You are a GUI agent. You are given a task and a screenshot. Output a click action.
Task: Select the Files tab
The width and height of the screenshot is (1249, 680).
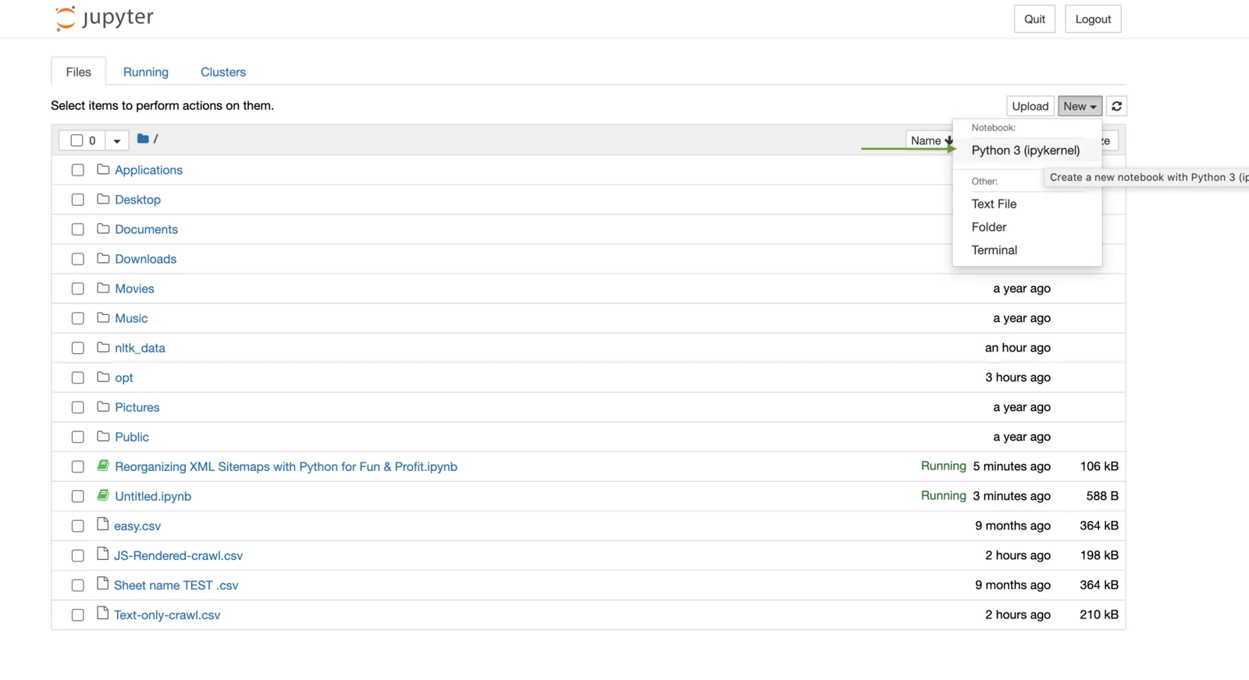click(x=78, y=72)
